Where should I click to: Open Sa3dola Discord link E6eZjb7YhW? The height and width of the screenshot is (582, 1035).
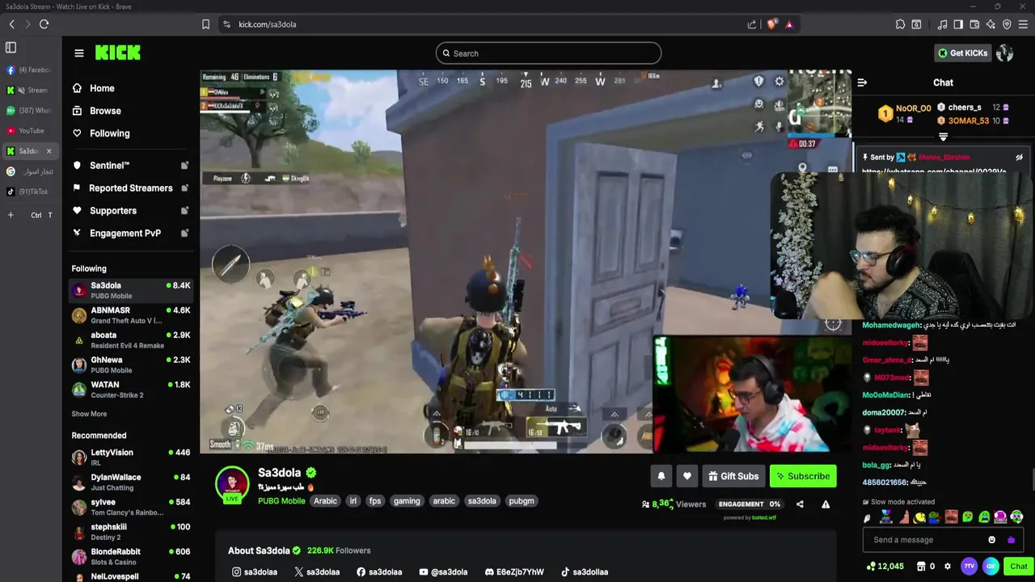pos(513,572)
